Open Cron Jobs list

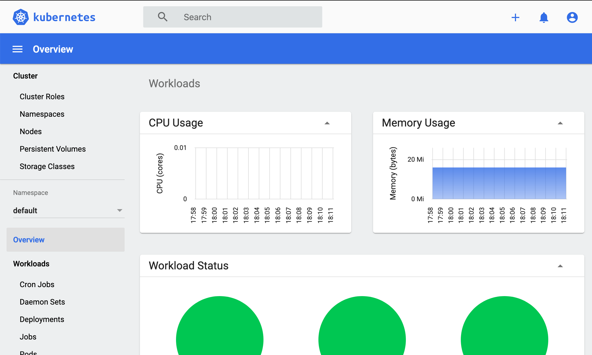pos(37,284)
